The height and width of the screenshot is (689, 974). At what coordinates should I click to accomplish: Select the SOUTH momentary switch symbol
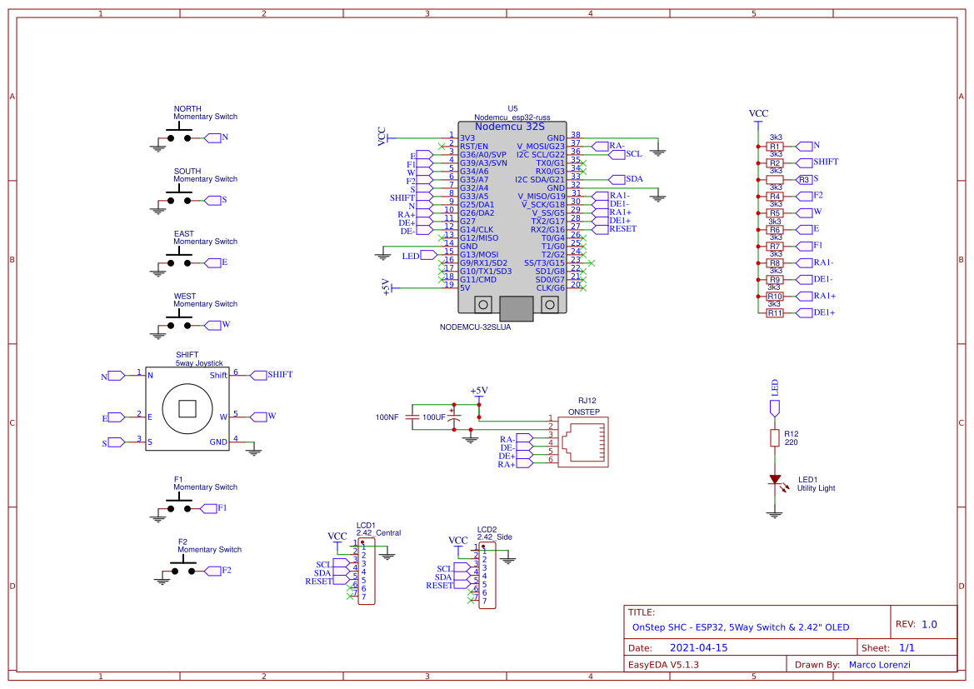(179, 197)
